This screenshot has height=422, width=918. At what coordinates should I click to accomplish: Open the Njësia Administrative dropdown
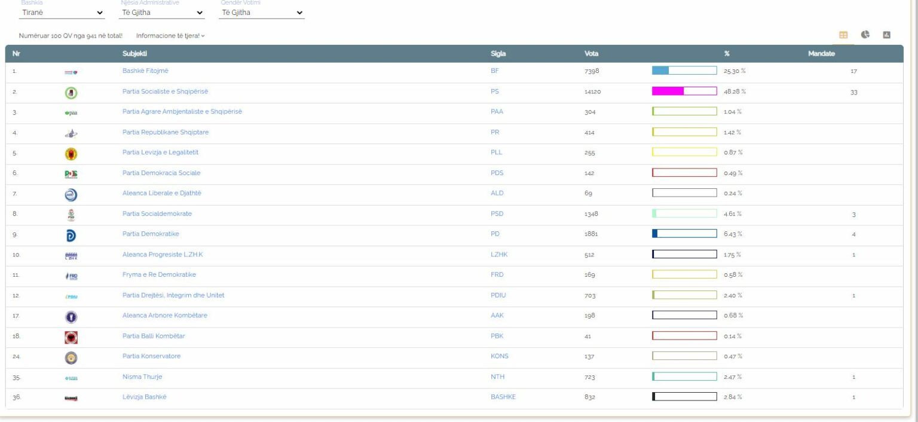point(162,13)
